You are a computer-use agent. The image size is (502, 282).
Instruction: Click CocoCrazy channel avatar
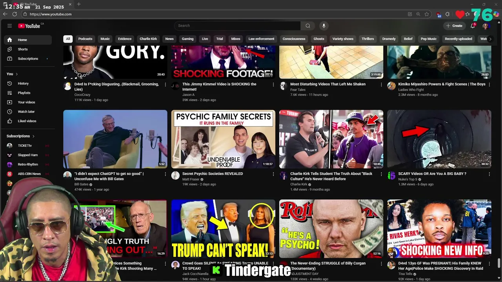(x=67, y=86)
